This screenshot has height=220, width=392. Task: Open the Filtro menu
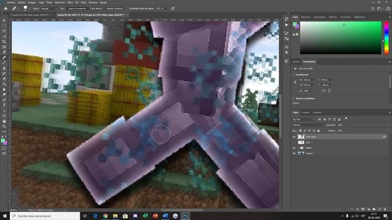coord(70,2)
